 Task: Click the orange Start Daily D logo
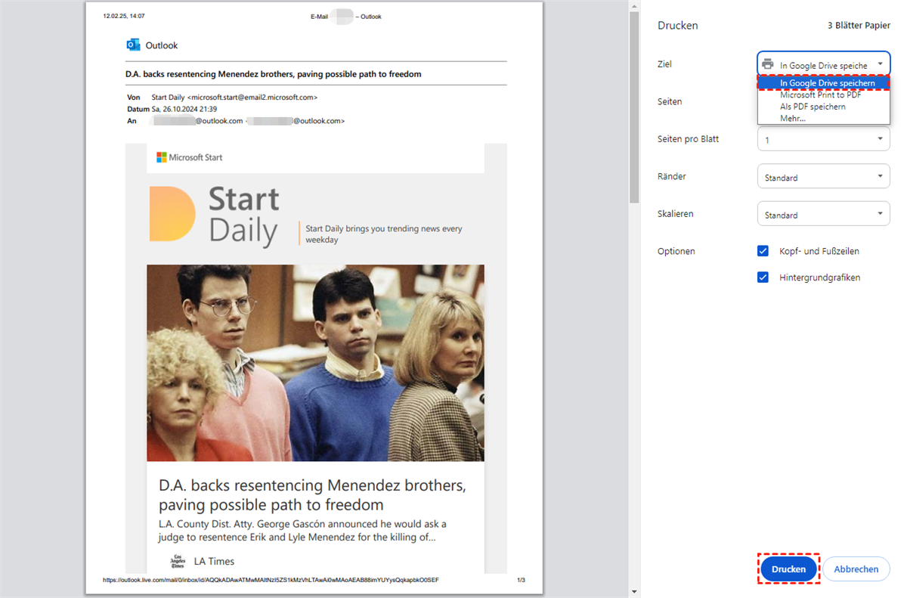tap(172, 215)
